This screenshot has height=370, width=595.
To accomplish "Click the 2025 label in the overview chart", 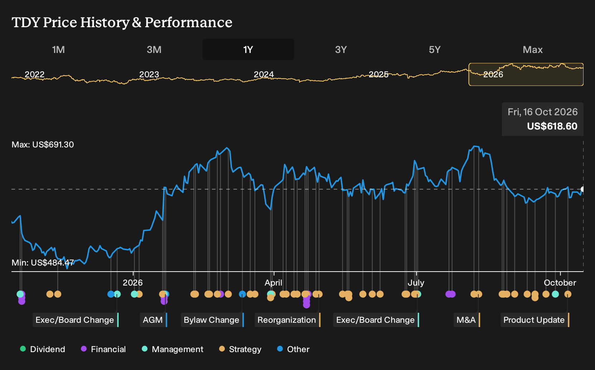I will [x=378, y=74].
